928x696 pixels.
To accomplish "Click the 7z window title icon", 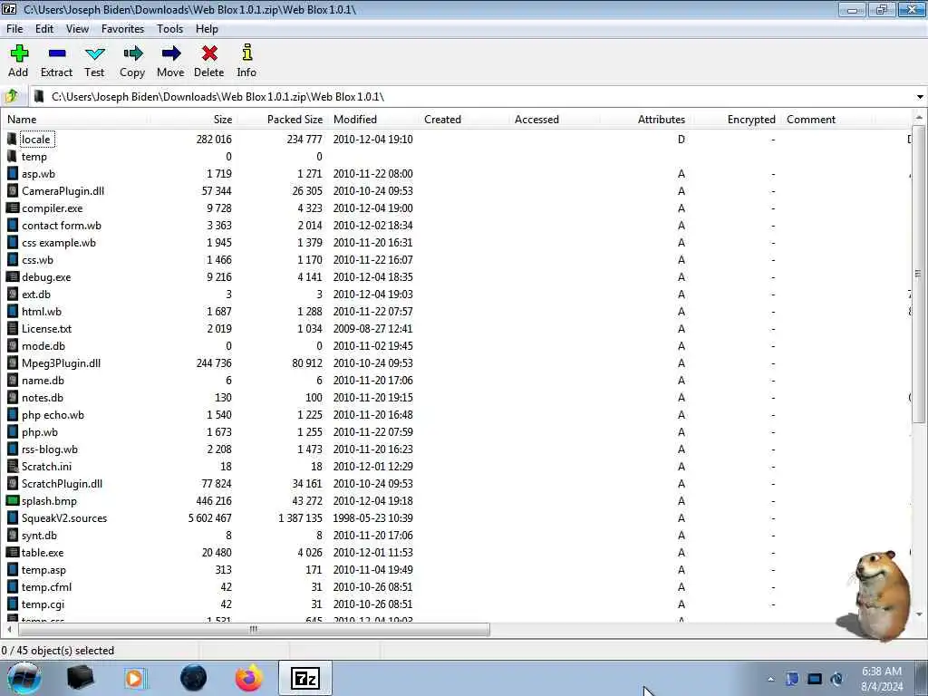I will click(x=9, y=9).
